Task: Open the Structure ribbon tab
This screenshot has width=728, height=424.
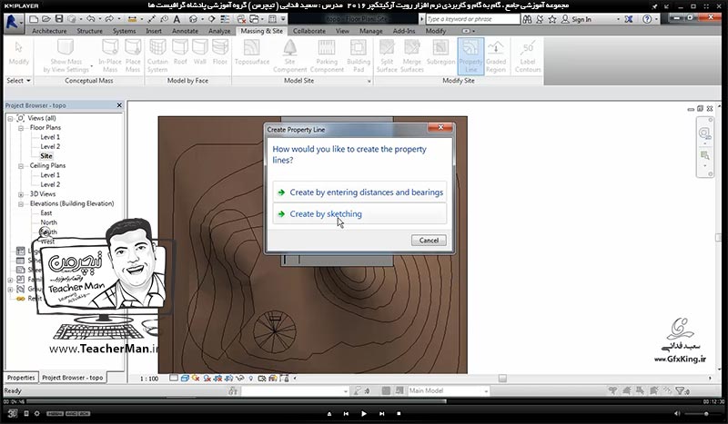Action: (x=89, y=31)
